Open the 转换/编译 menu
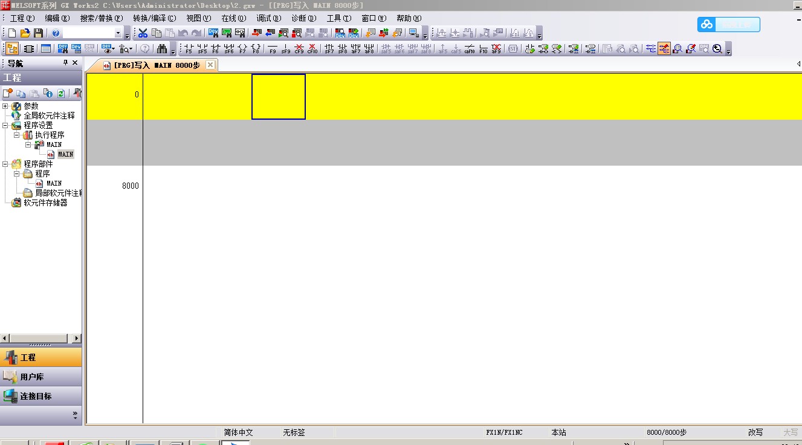Screen dimensions: 802x445 click(154, 18)
